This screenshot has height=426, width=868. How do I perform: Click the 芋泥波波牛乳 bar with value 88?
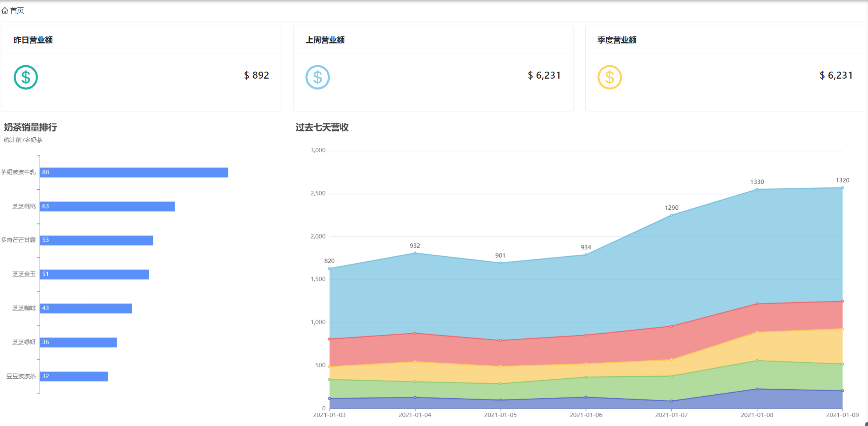click(x=134, y=173)
